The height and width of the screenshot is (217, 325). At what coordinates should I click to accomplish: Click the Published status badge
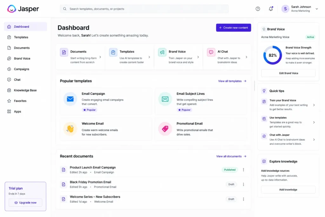(x=230, y=170)
